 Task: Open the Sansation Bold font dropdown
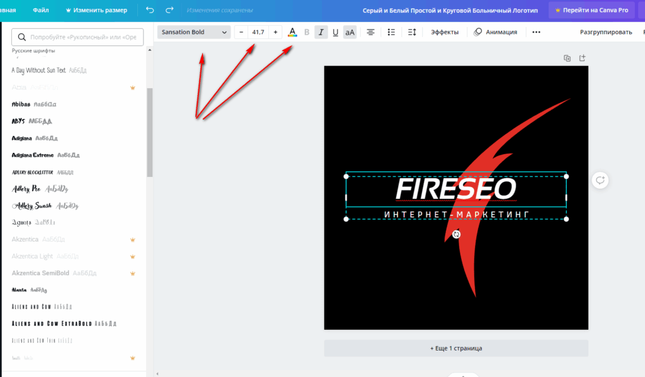(x=194, y=32)
